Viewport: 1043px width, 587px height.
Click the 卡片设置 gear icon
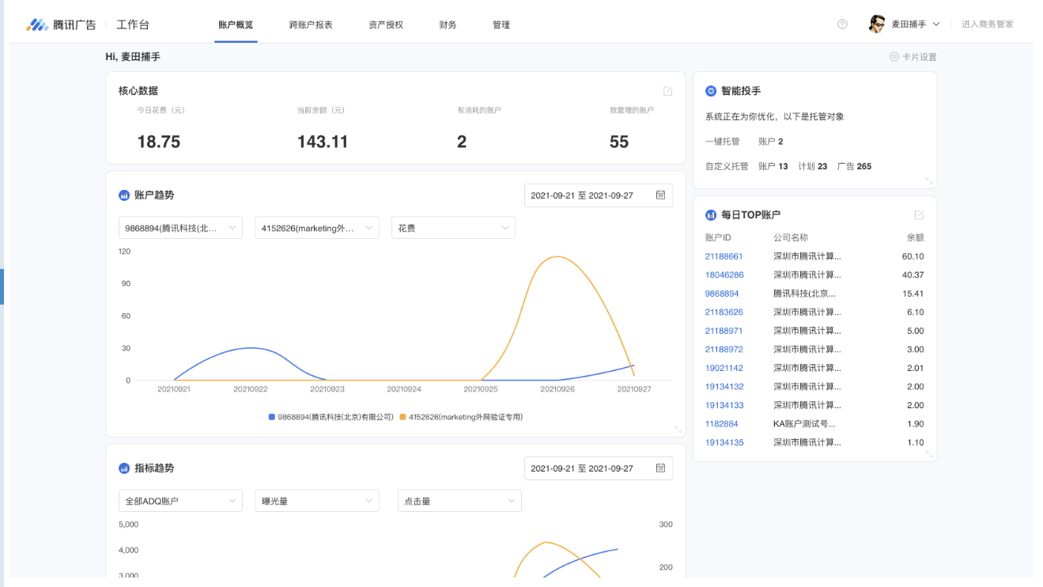click(x=894, y=57)
